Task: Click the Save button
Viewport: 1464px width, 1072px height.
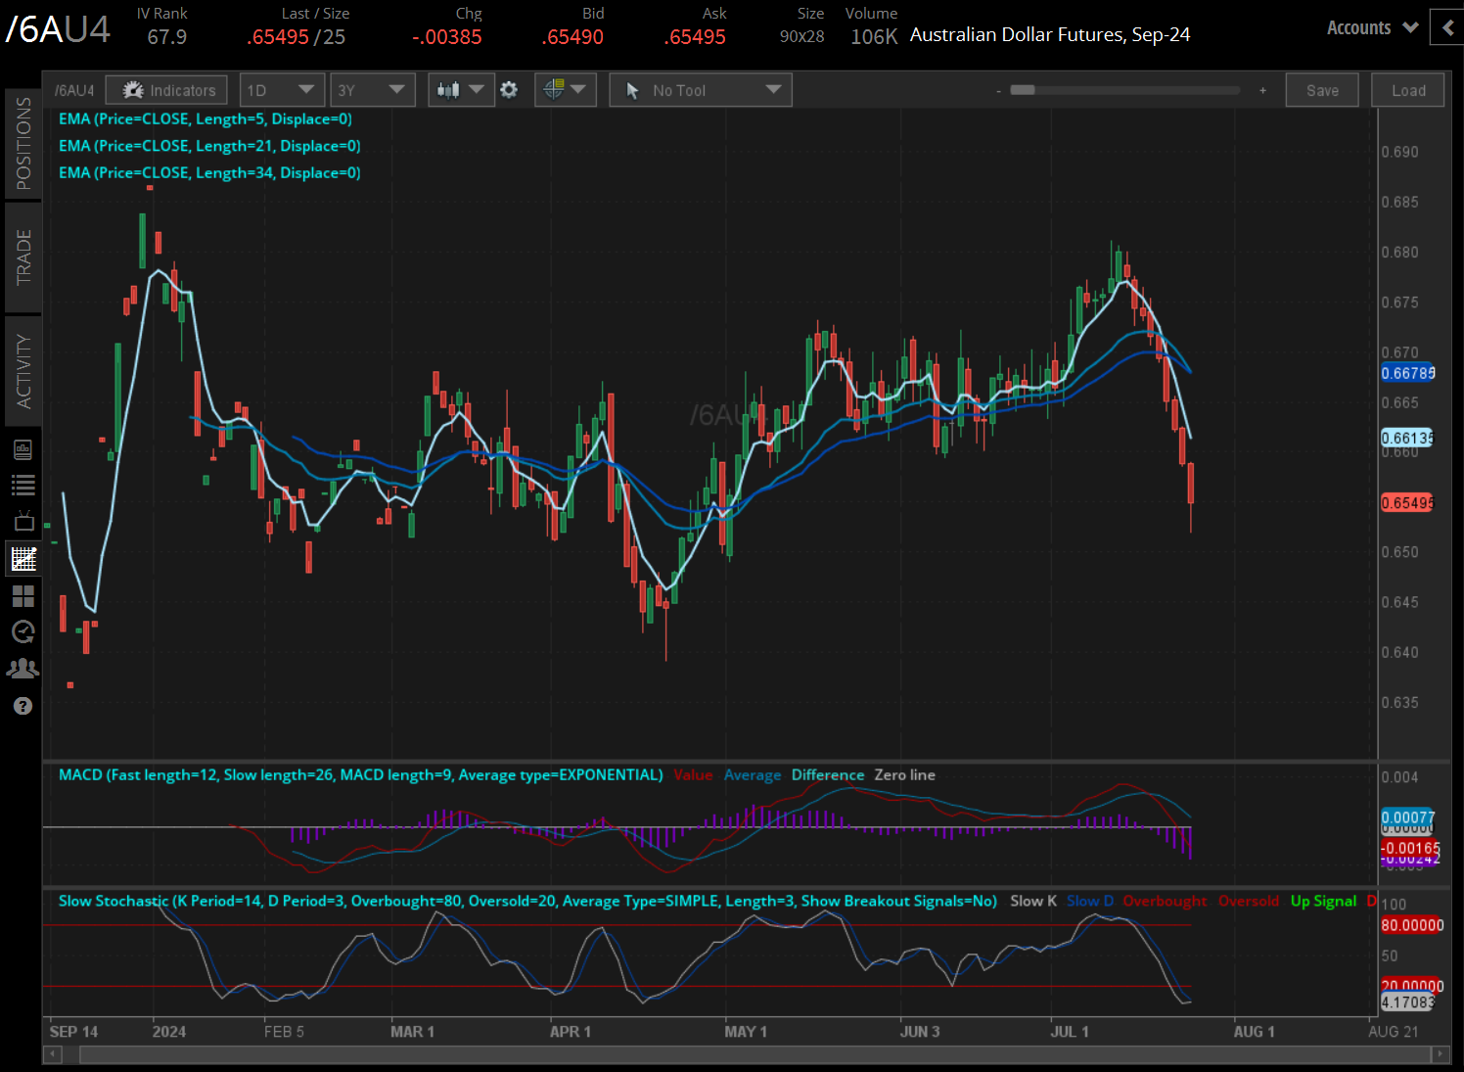Action: 1322,89
